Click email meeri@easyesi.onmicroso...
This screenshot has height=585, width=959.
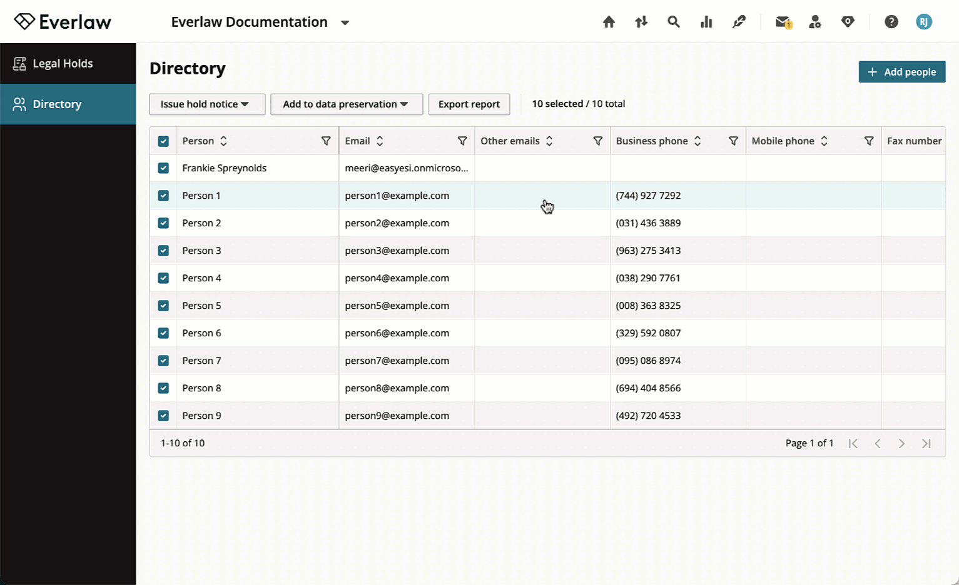click(407, 168)
